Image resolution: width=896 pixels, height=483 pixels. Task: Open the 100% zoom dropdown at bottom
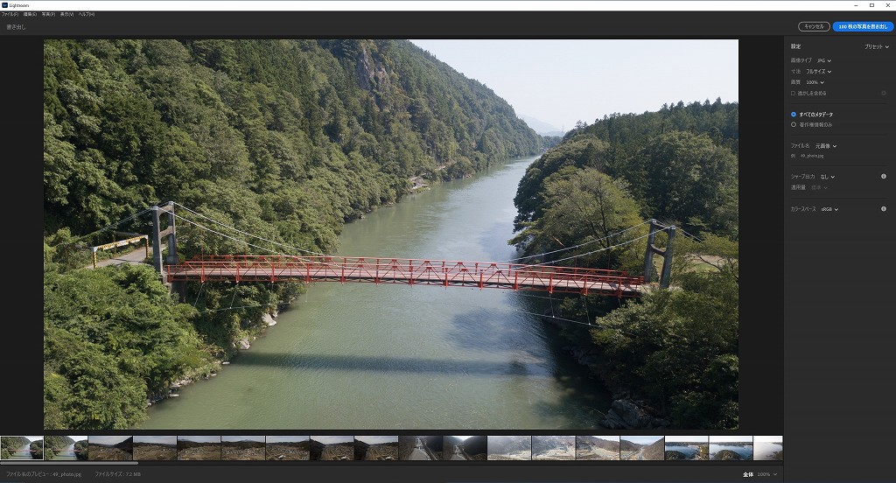766,474
